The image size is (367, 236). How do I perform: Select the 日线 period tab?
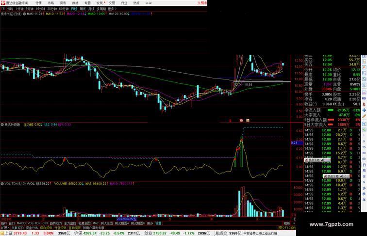point(74,9)
